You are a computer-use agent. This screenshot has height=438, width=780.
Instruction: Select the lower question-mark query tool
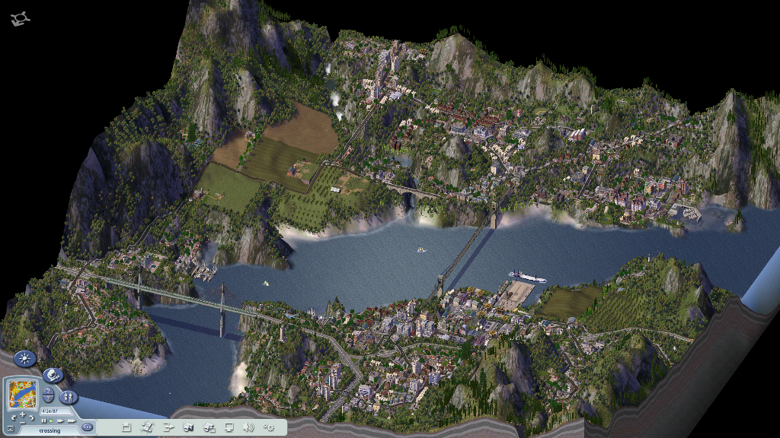tap(48, 398)
